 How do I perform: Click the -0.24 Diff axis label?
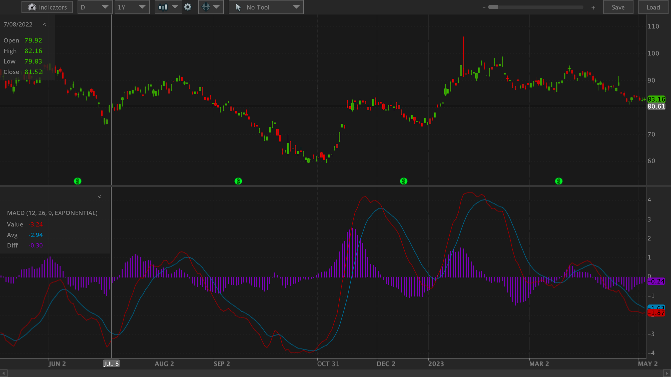[656, 281]
